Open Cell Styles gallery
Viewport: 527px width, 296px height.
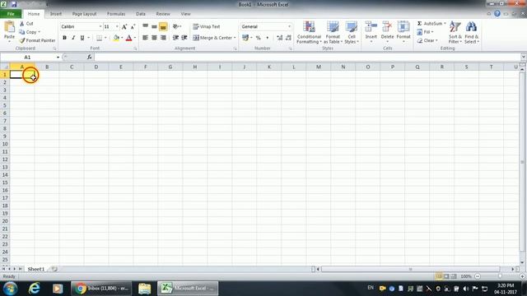coord(352,32)
